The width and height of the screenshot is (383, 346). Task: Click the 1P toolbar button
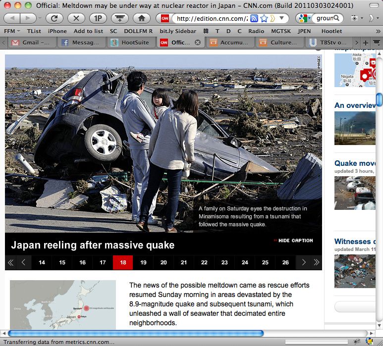coord(98,18)
